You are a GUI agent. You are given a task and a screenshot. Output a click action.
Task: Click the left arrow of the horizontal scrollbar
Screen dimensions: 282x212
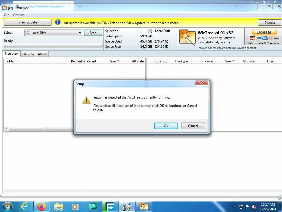[6, 129]
